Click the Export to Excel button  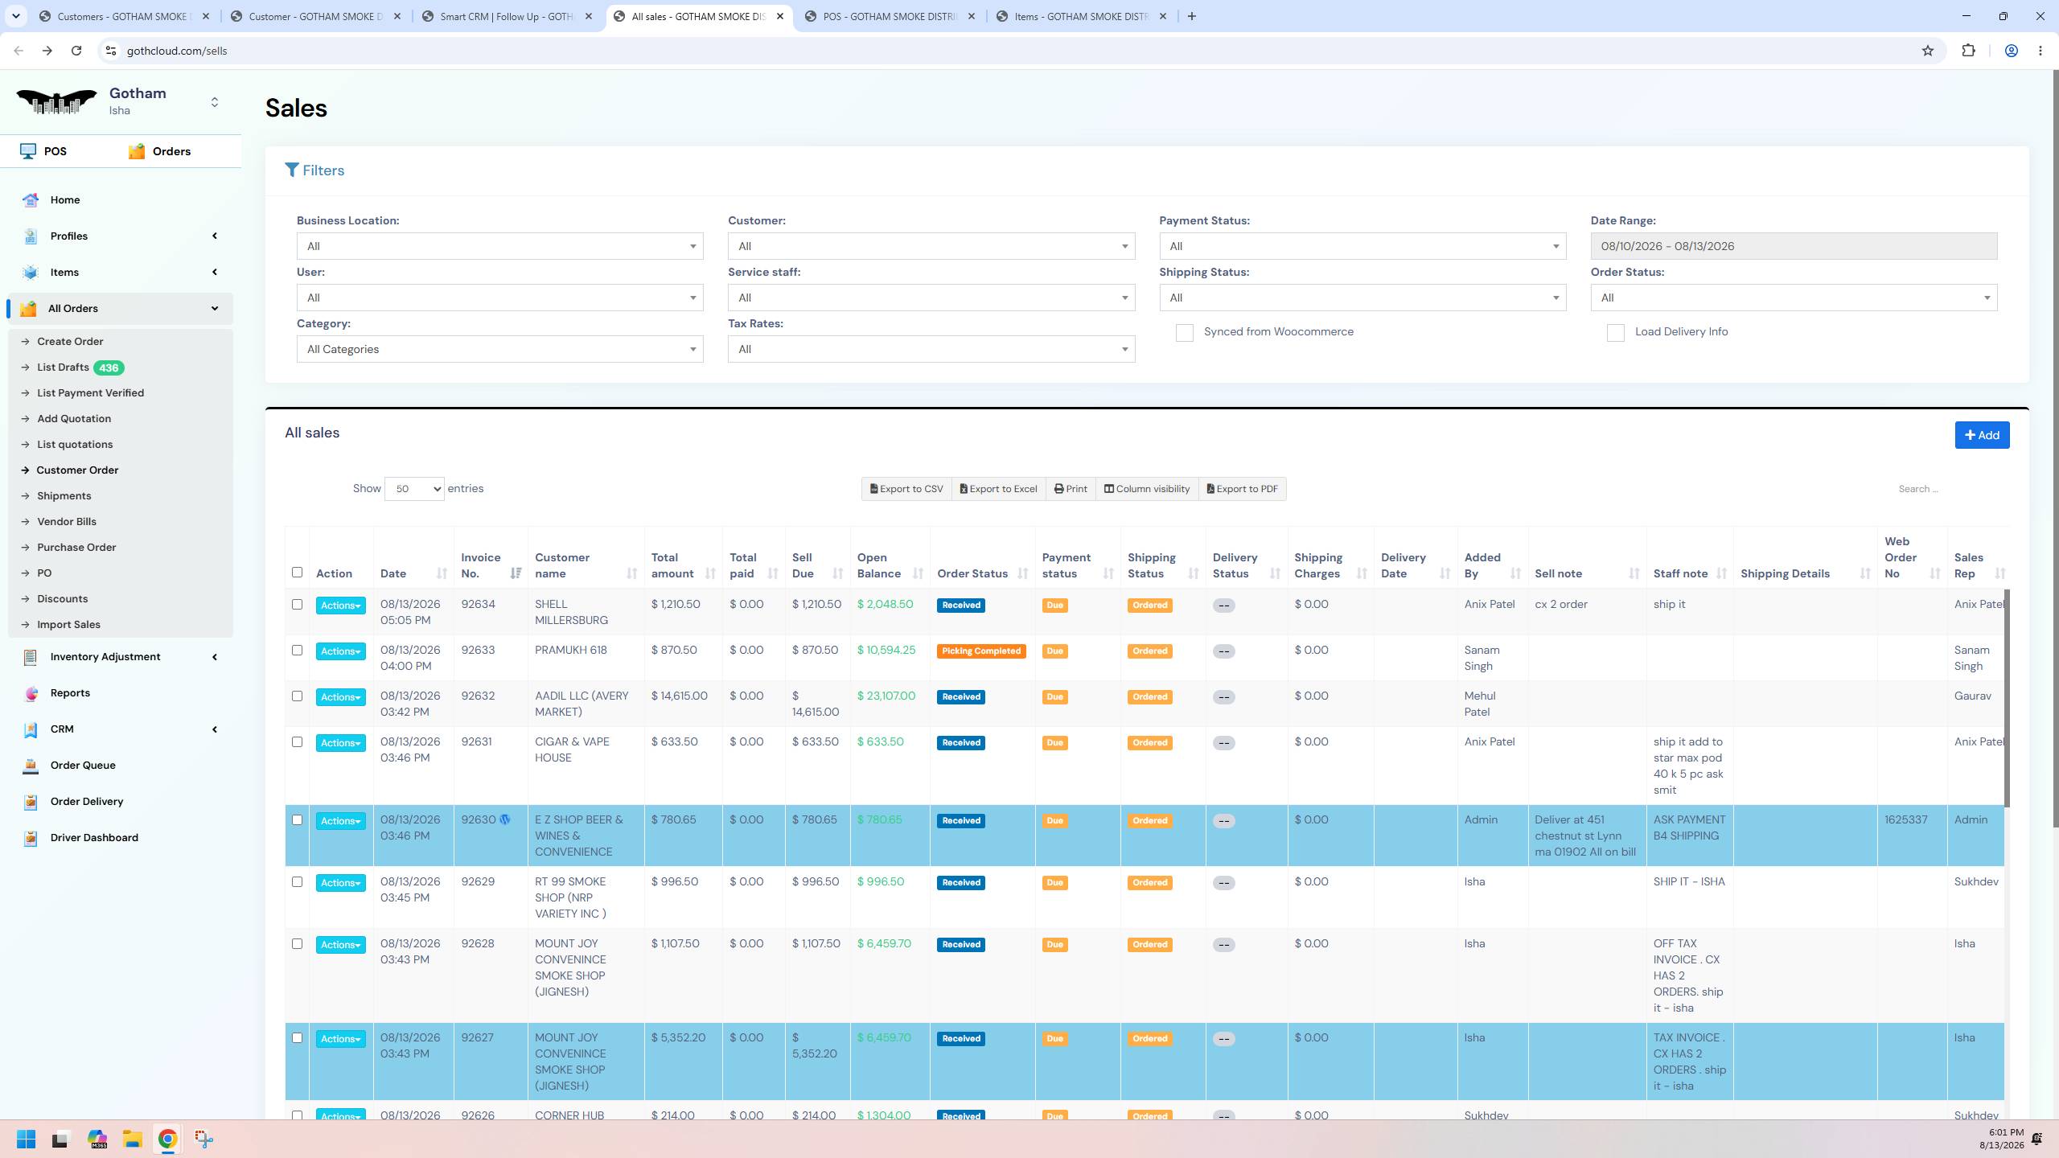click(x=998, y=489)
